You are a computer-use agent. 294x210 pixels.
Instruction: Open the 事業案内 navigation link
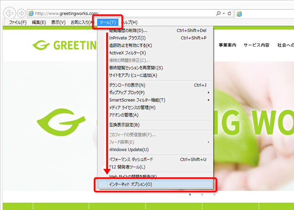pyautogui.click(x=227, y=45)
